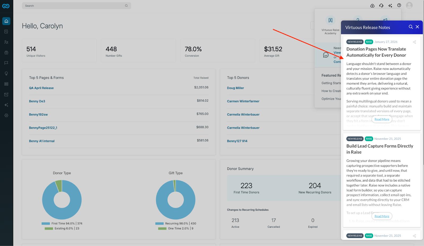Open the gift box sidebar icon
The height and width of the screenshot is (246, 424).
coord(6,52)
